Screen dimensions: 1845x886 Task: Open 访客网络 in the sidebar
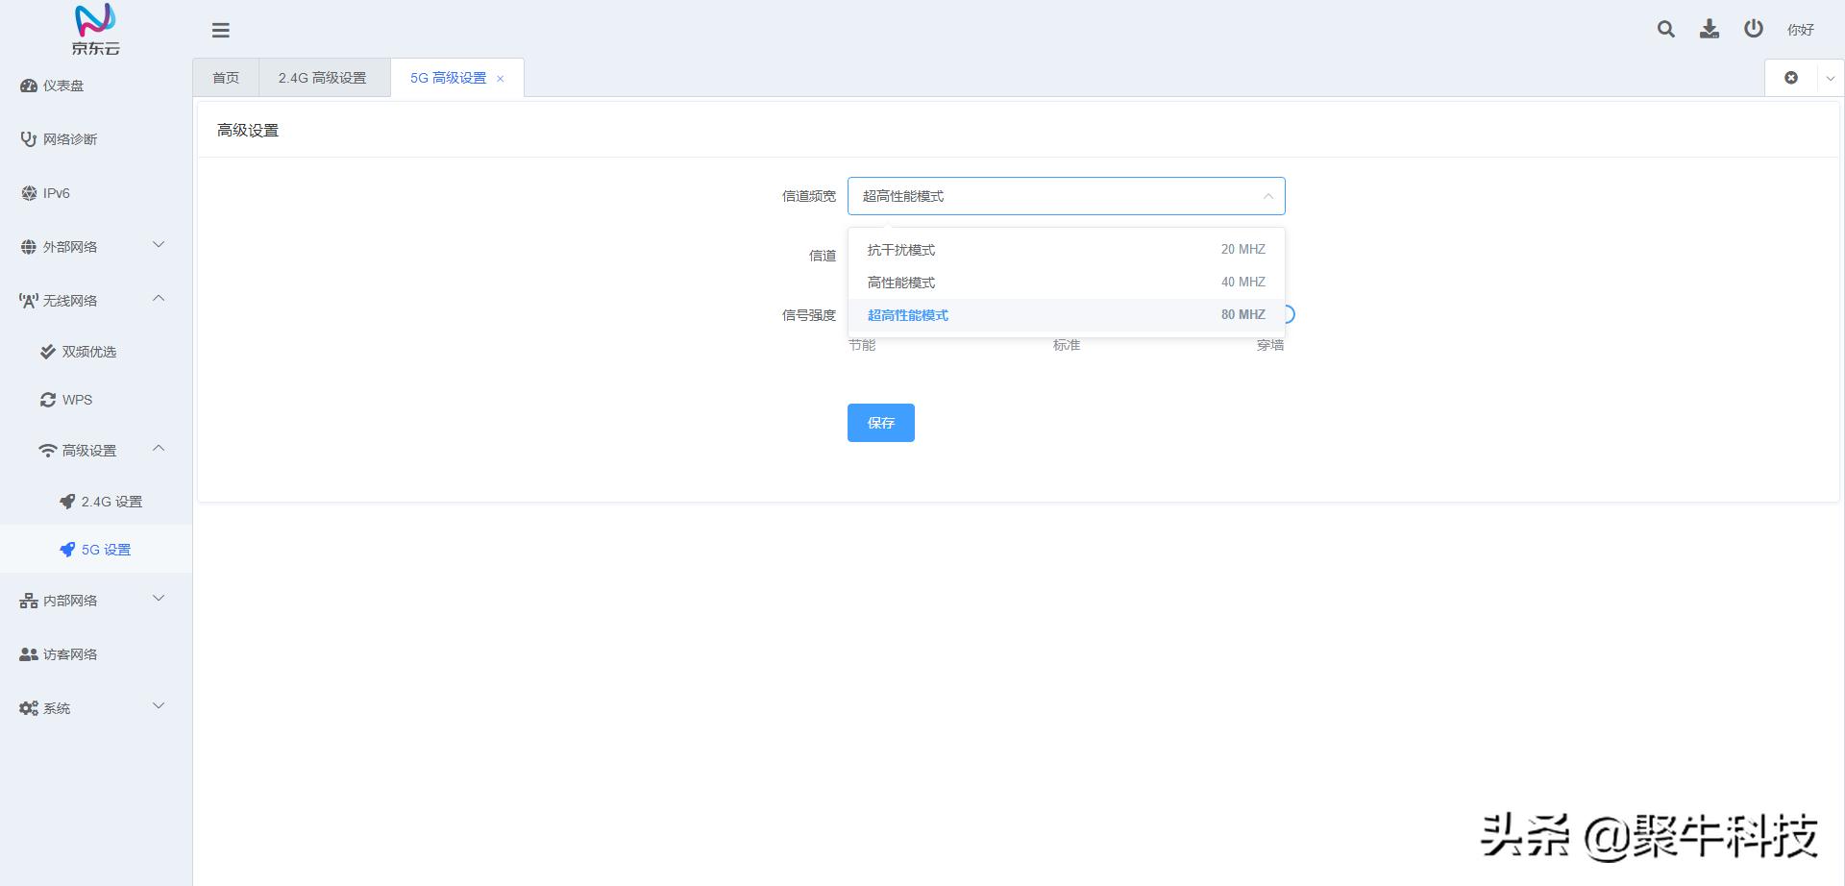click(x=96, y=654)
